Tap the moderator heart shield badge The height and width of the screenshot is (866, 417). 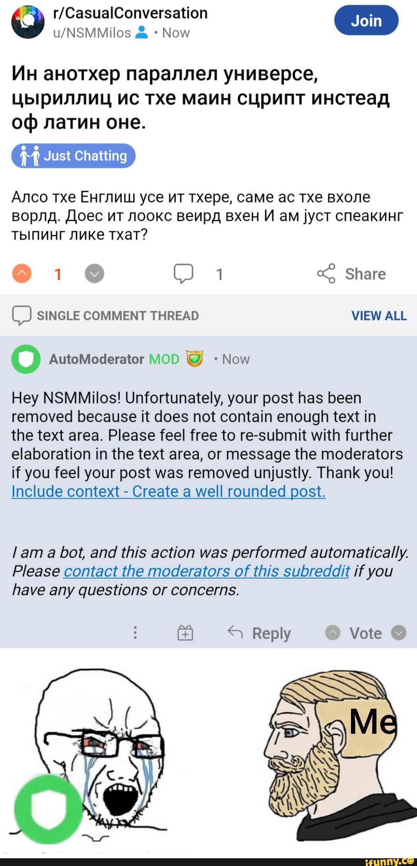coord(195,359)
